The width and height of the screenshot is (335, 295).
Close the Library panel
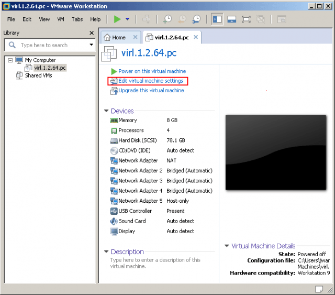pos(92,32)
